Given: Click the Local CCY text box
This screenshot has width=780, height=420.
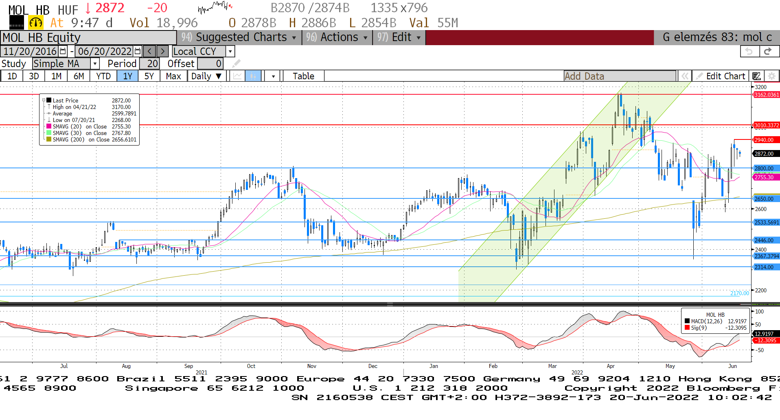Looking at the screenshot, I should [199, 51].
